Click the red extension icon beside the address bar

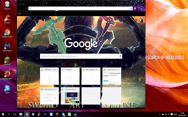[135, 8]
